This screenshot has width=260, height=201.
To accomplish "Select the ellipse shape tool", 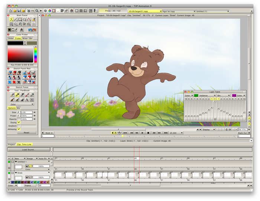I will pos(25,19).
